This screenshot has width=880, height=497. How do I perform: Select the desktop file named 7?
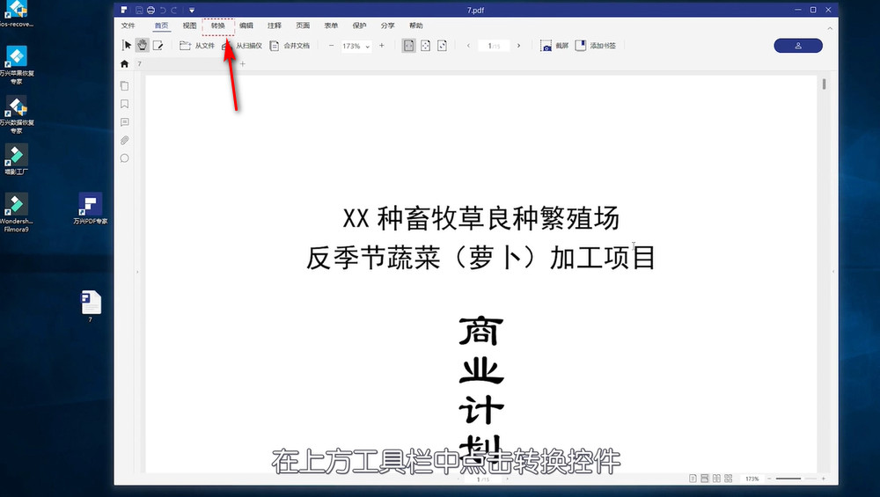click(x=91, y=306)
